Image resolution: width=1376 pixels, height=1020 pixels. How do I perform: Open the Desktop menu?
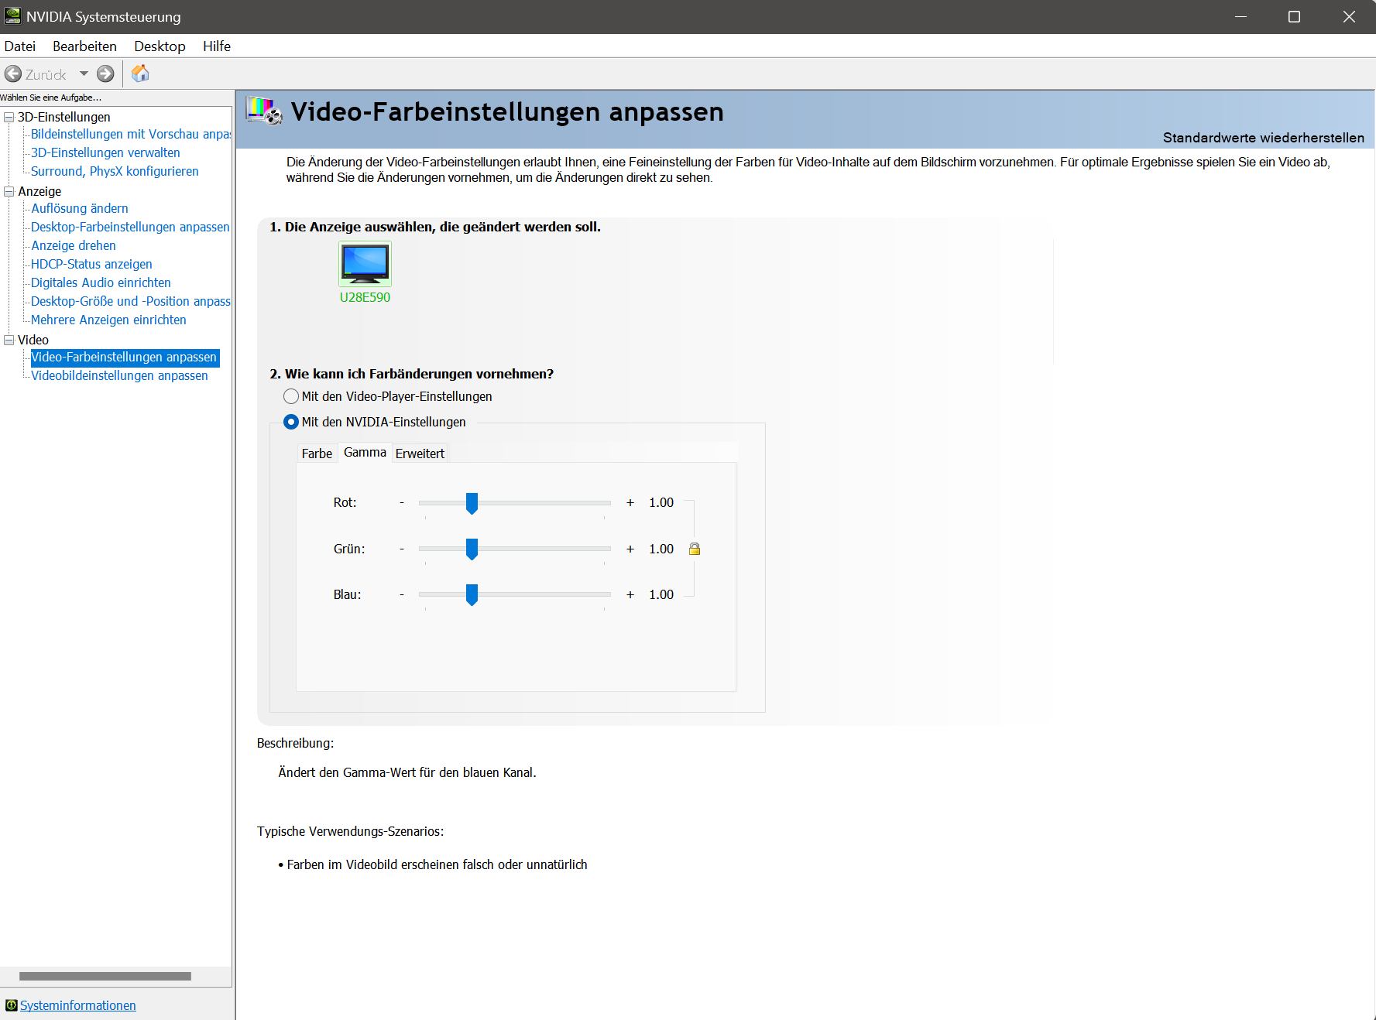[x=160, y=46]
